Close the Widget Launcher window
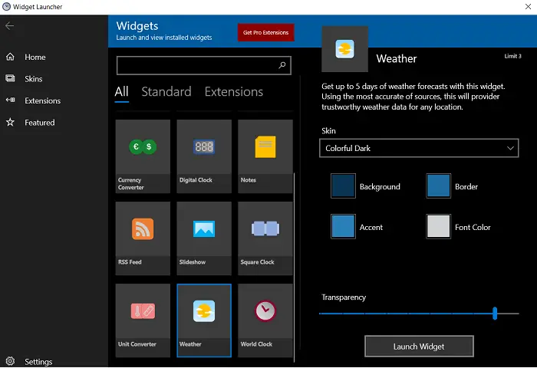This screenshot has height=368, width=537. tap(528, 6)
